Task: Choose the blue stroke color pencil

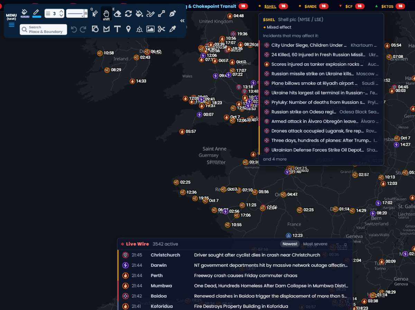Action: tap(37, 13)
